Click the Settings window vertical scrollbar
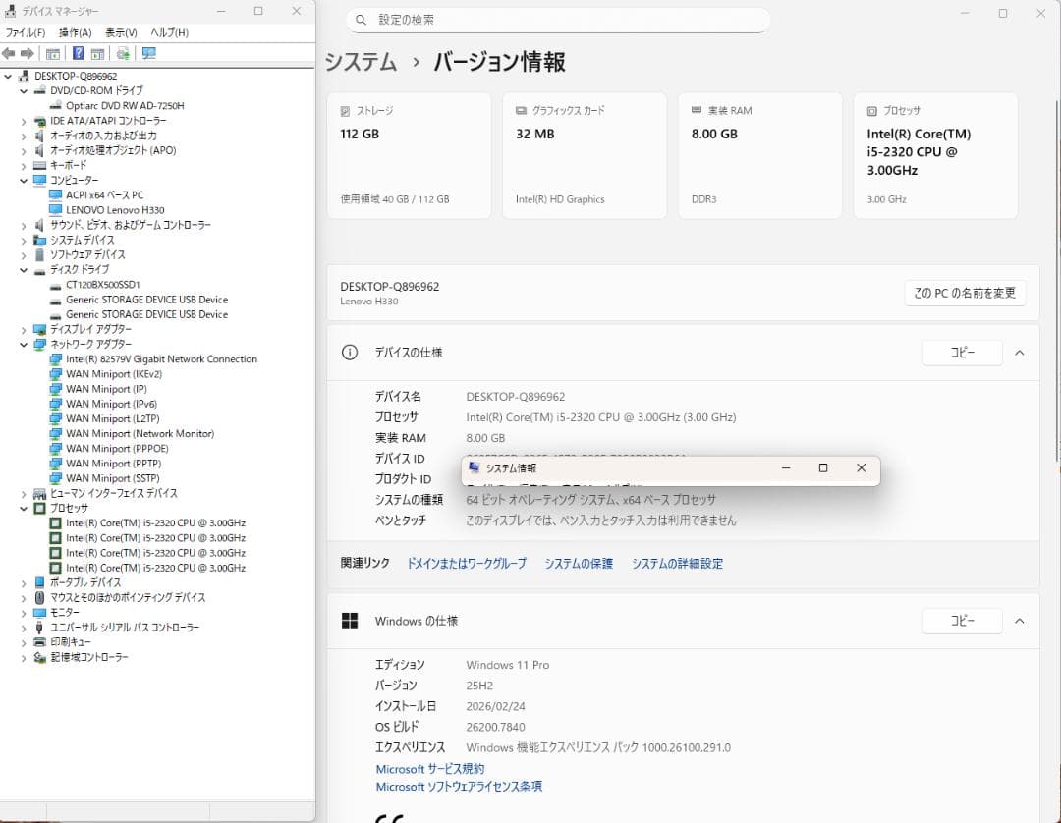Viewport: 1061px width, 823px height. (1057, 281)
